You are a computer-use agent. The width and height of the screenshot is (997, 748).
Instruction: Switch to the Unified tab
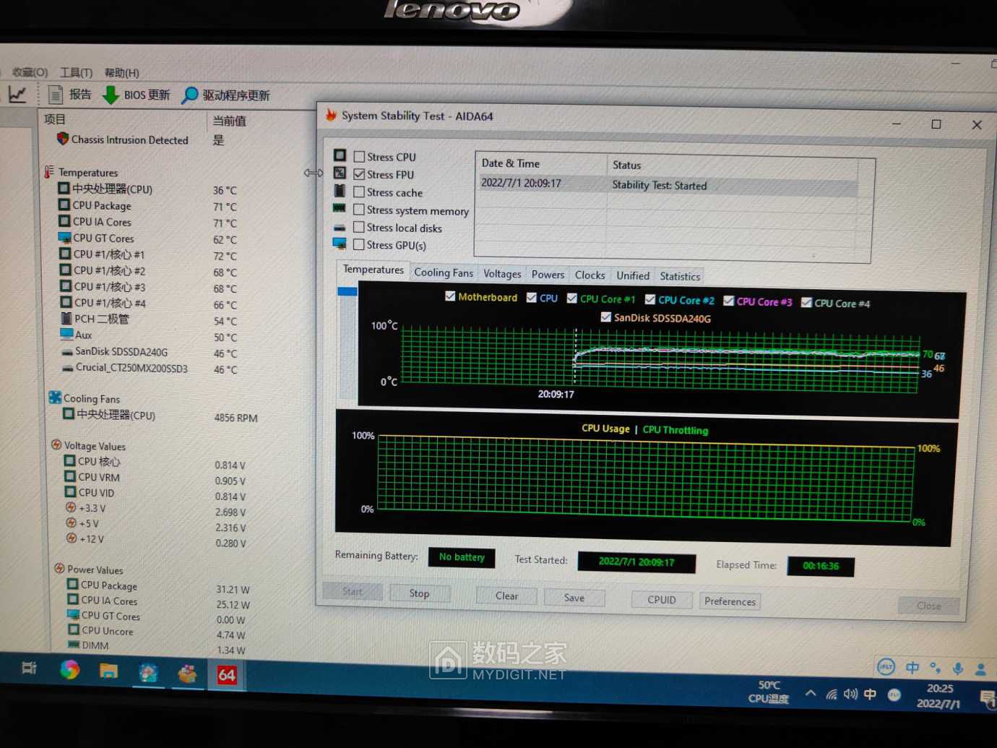click(x=633, y=276)
